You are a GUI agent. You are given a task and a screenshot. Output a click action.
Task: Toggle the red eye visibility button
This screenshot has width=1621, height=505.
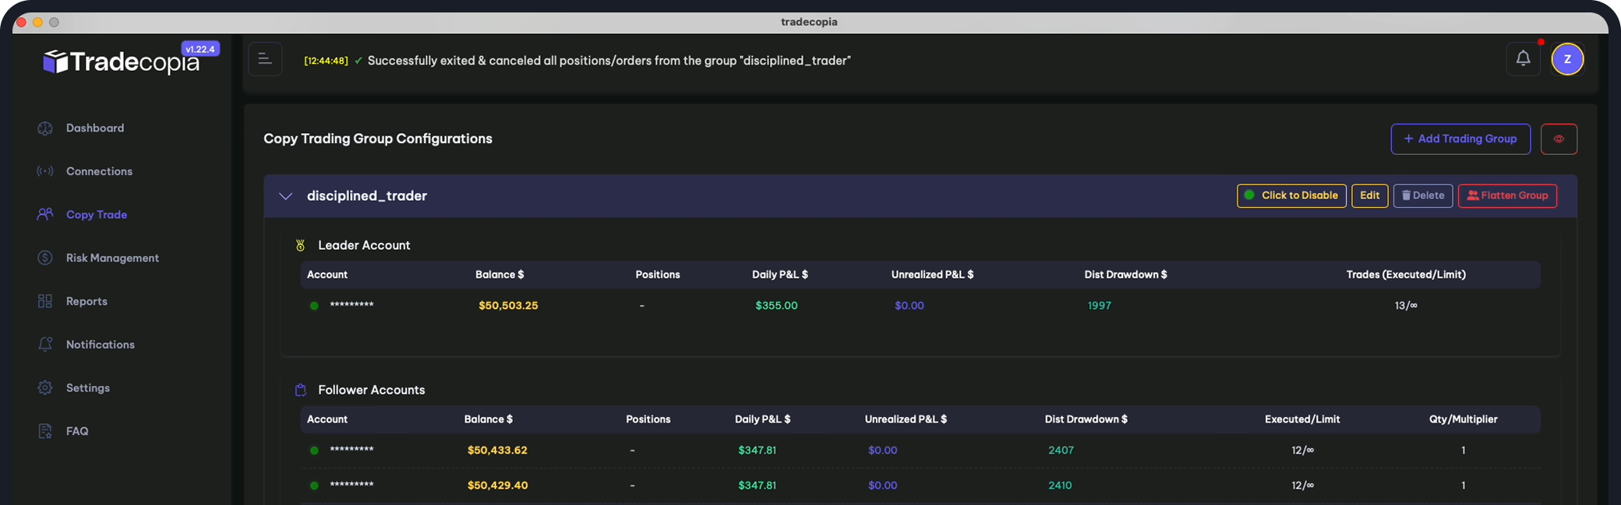tap(1559, 139)
